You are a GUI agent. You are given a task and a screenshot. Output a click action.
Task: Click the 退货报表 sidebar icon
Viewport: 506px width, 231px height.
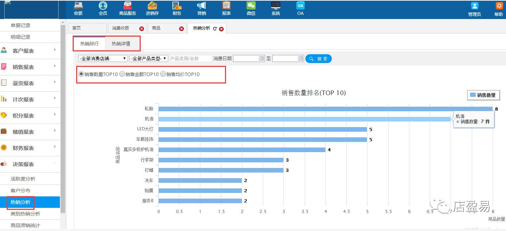point(4,83)
